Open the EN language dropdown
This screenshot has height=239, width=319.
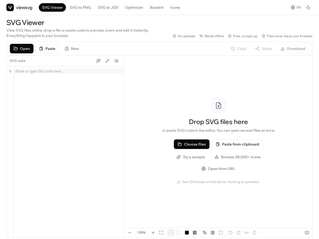pos(296,7)
